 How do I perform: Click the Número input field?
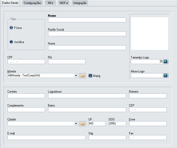pyautogui.click(x=148, y=96)
